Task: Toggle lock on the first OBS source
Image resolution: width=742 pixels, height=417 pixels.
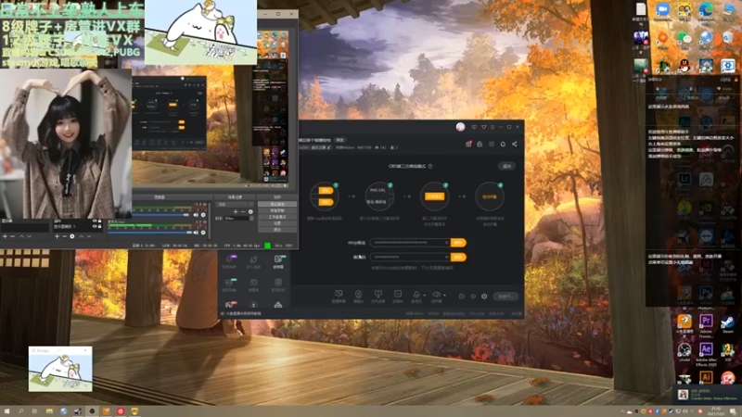Action: click(99, 221)
